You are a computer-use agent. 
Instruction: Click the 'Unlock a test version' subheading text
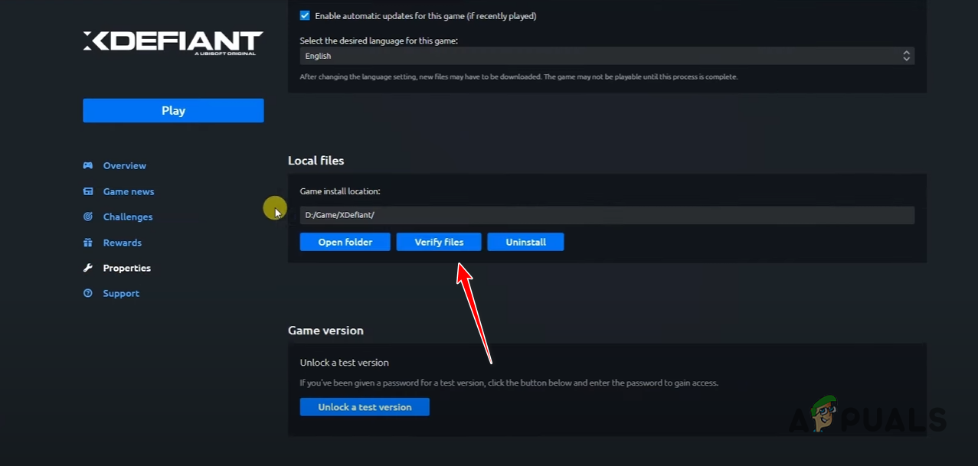[x=345, y=363]
